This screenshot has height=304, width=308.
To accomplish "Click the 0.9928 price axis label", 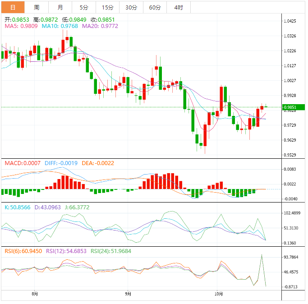I will pos(290,96).
